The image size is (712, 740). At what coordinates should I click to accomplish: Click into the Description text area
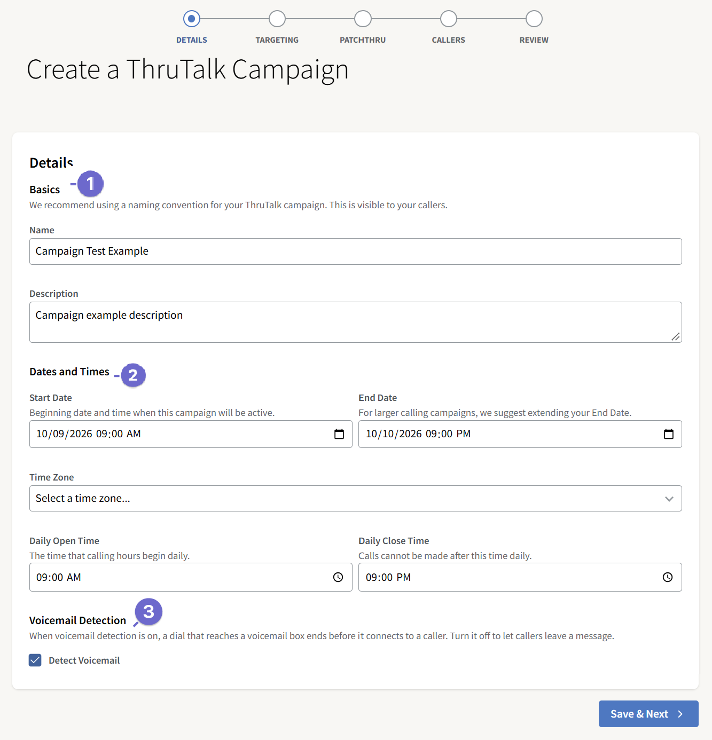coord(356,322)
